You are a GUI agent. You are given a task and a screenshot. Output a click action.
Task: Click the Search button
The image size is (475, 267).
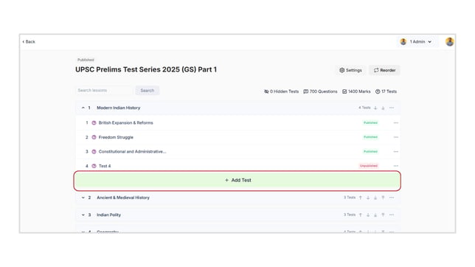click(x=148, y=90)
